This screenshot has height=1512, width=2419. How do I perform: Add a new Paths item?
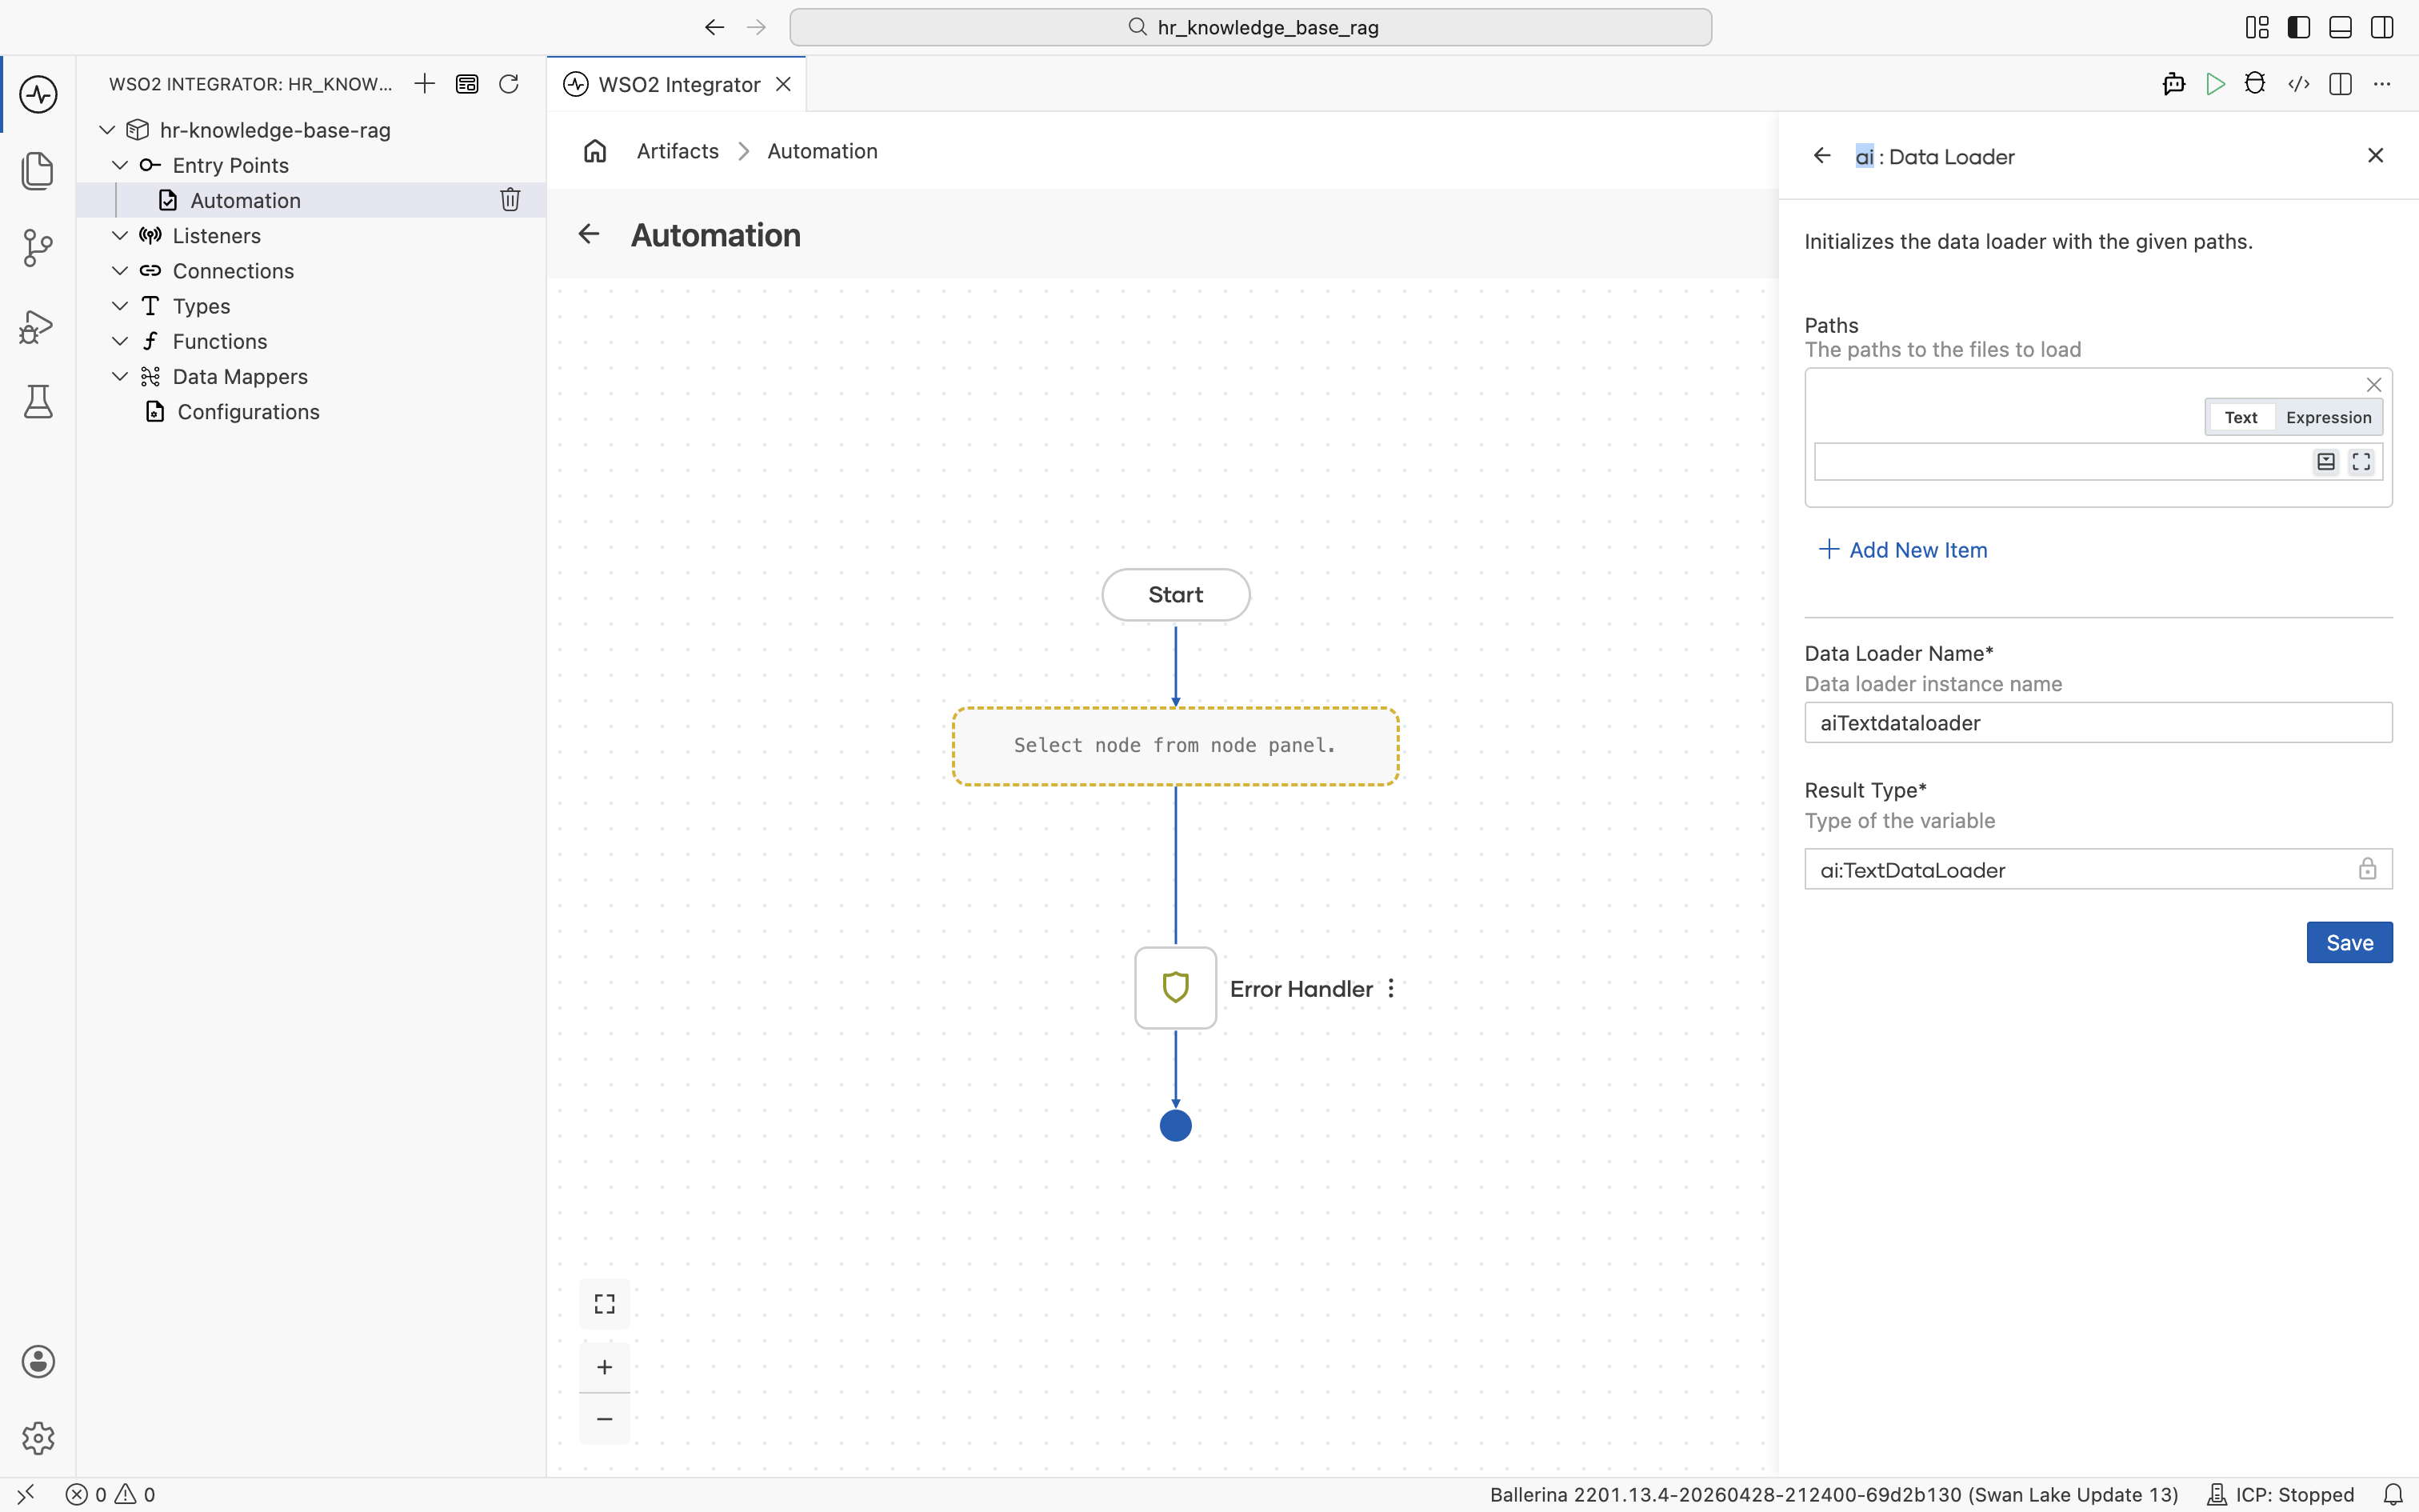[1903, 549]
